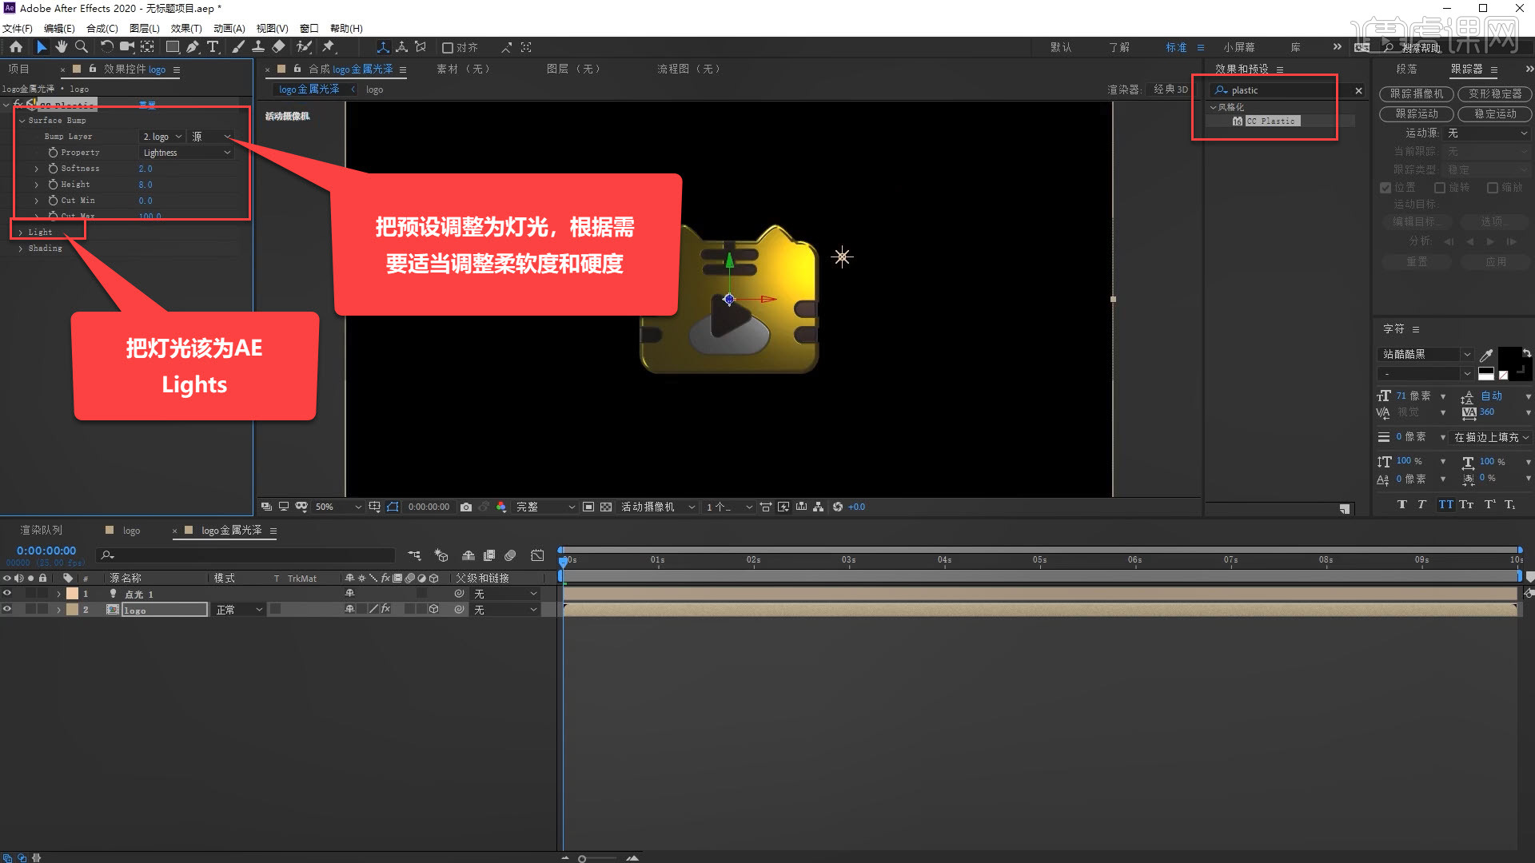Select the Pan Behind anchor point tool
The width and height of the screenshot is (1535, 863).
[148, 47]
